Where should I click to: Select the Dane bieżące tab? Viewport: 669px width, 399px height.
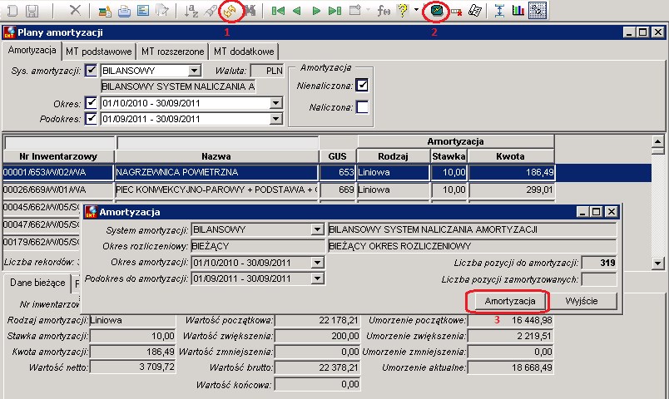point(37,283)
